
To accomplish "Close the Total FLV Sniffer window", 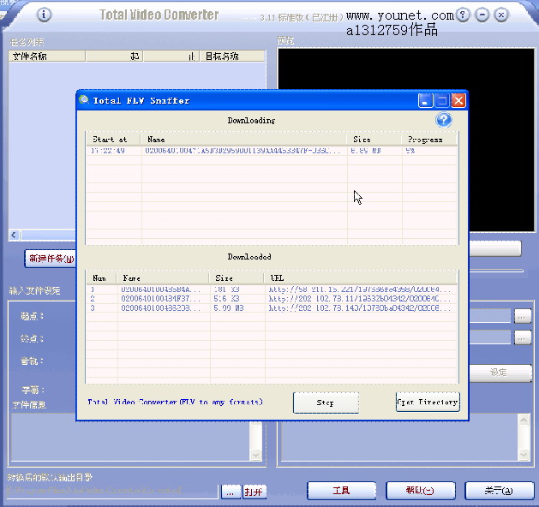I will (458, 101).
